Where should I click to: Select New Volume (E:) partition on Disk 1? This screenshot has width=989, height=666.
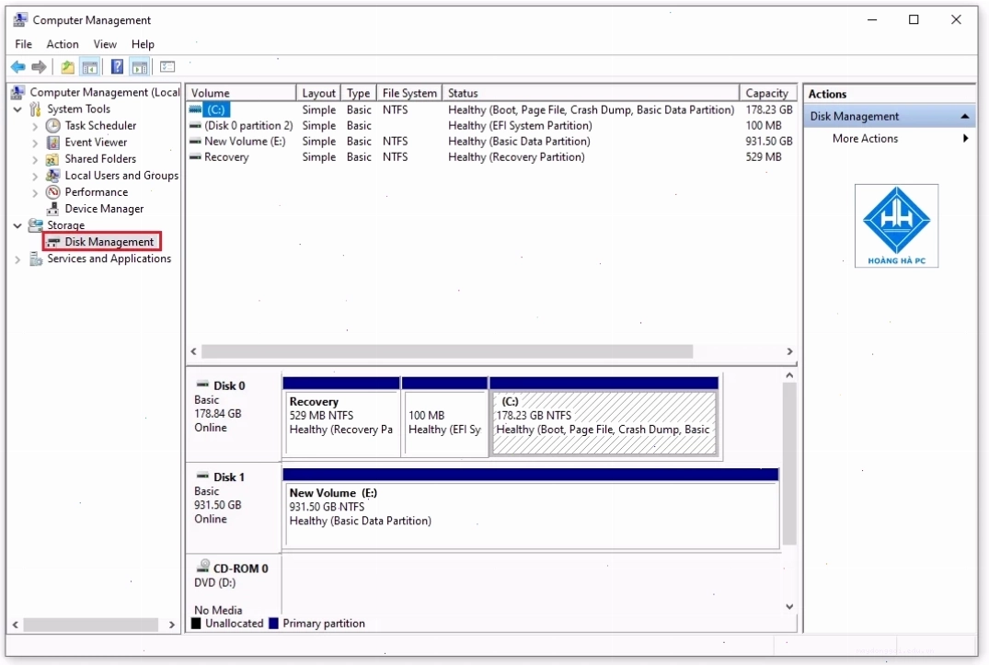(x=531, y=509)
